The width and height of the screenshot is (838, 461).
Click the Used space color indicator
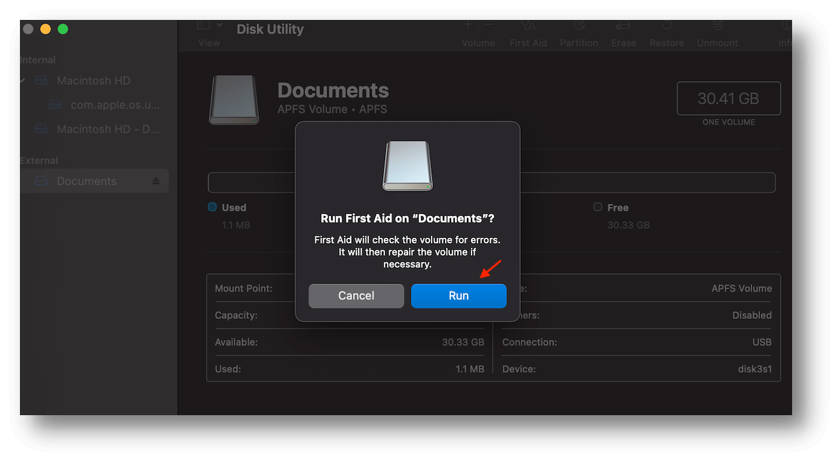[212, 207]
